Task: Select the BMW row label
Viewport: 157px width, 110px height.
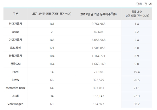Action: coord(15,80)
